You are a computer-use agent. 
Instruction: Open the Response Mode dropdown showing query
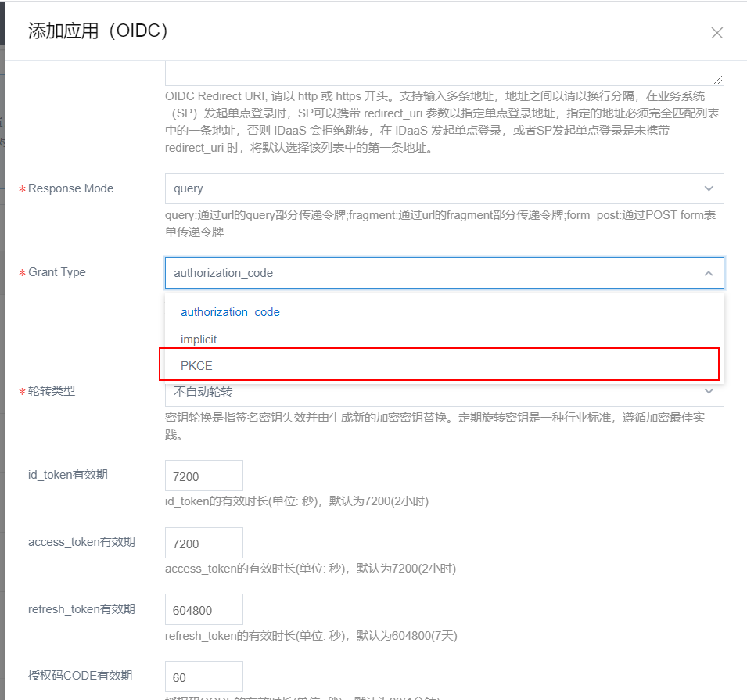click(443, 188)
